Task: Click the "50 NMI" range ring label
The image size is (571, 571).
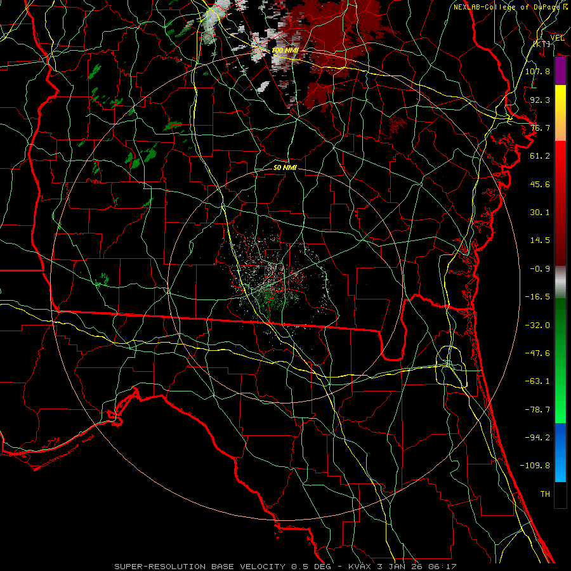Action: (x=285, y=168)
